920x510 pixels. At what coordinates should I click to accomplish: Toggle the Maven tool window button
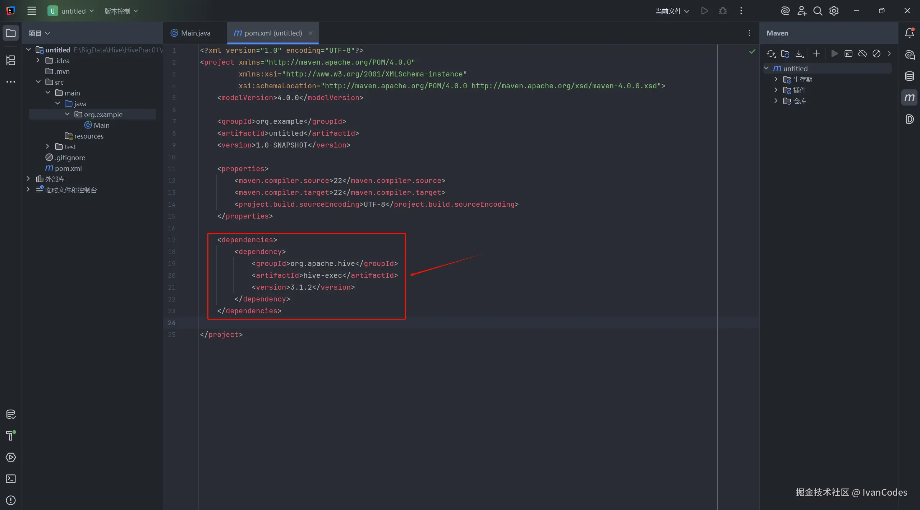click(909, 98)
